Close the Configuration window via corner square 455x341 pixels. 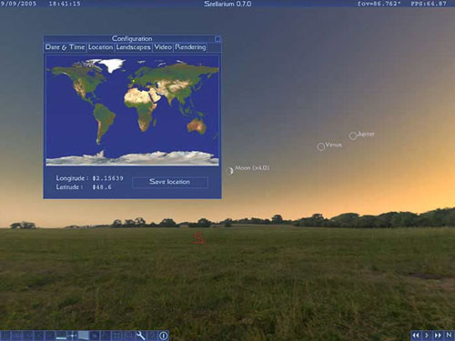point(217,39)
